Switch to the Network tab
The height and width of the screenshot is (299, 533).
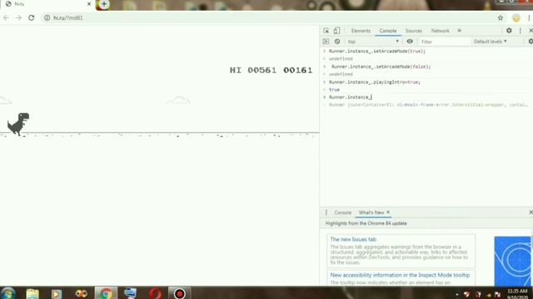point(441,31)
